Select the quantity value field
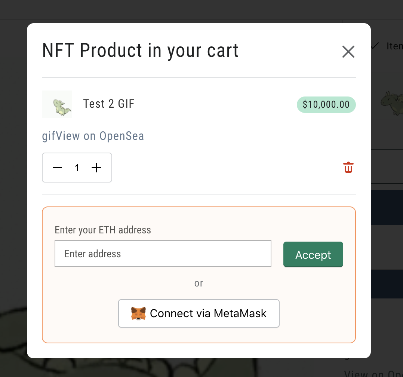 click(x=77, y=168)
